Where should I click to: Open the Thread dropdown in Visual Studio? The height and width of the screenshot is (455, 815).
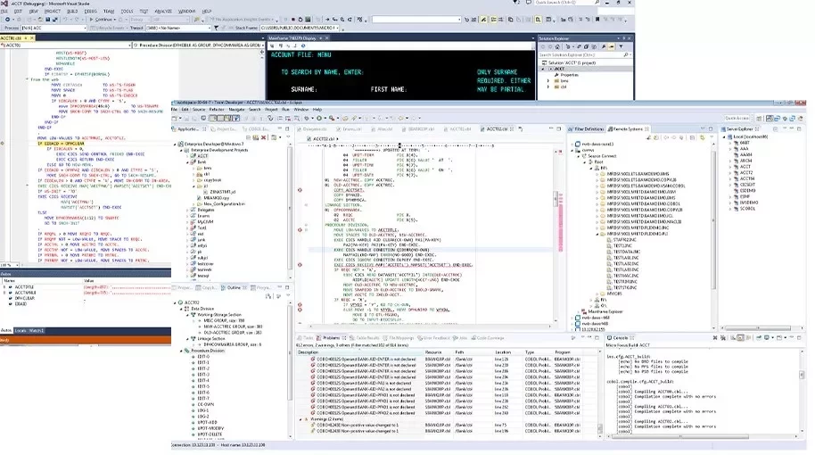point(178,28)
